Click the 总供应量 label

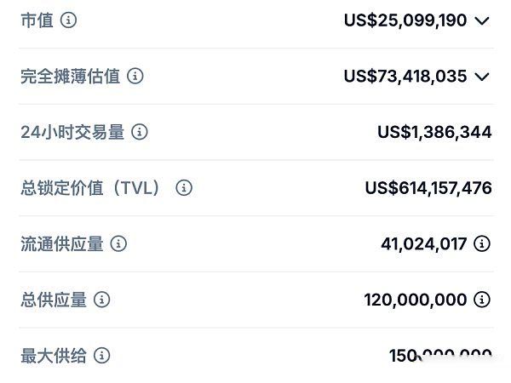[x=54, y=300]
